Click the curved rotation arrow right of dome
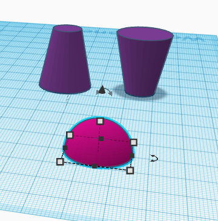The height and width of the screenshot is (221, 218). coord(154,158)
